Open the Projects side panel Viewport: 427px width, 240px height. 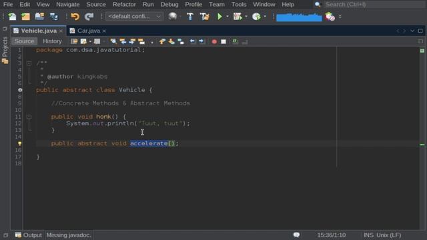pos(5,51)
